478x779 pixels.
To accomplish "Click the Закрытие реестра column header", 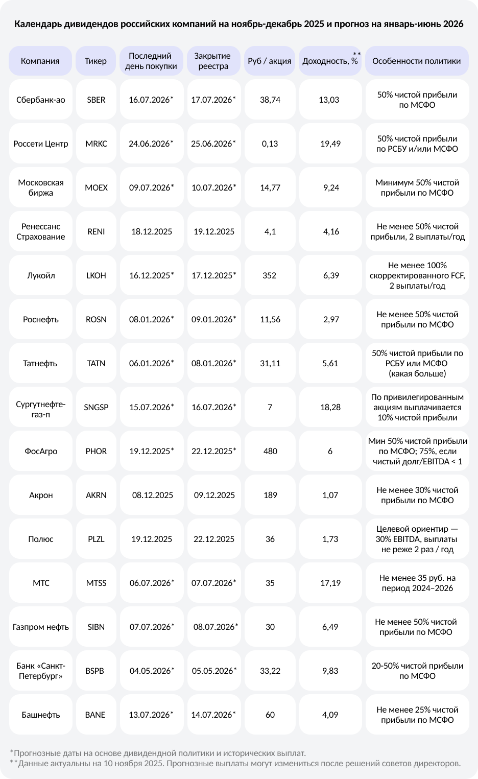I will tap(213, 61).
